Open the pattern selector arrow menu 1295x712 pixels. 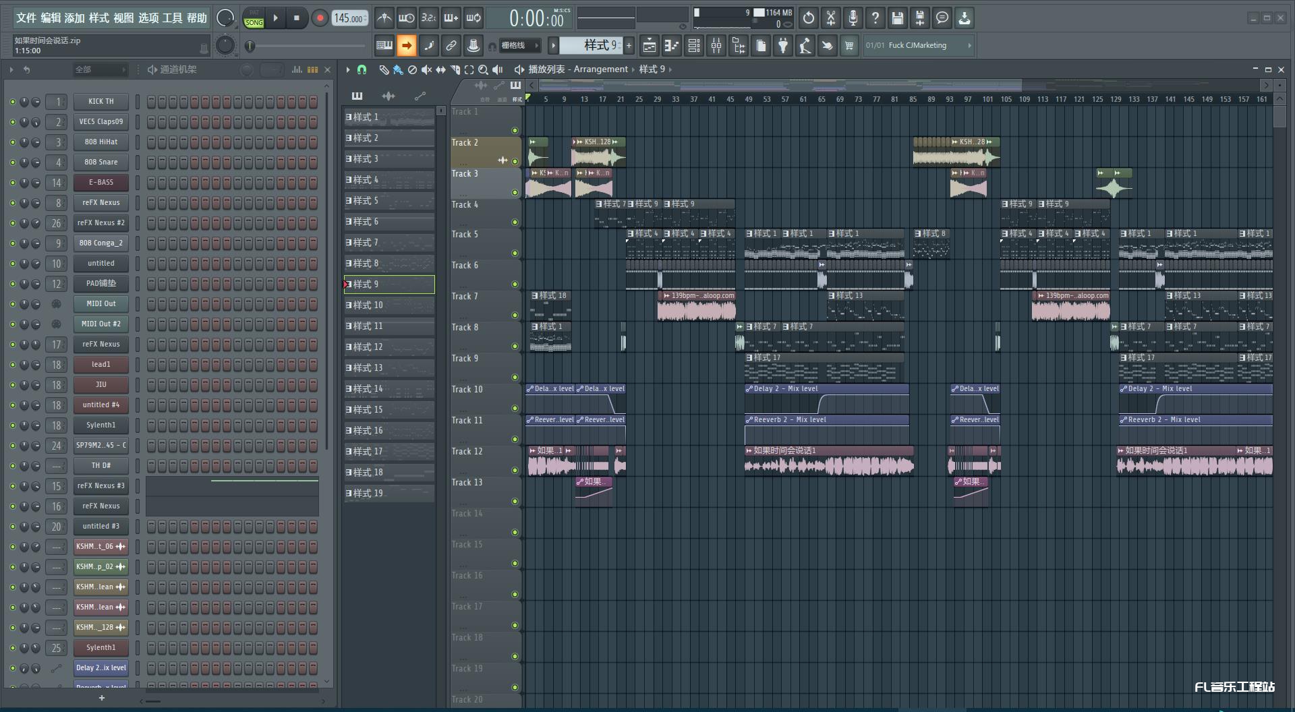[x=553, y=46]
